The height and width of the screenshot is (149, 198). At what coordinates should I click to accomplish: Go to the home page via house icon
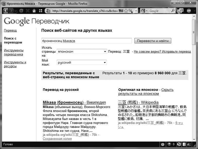(x=34, y=11)
